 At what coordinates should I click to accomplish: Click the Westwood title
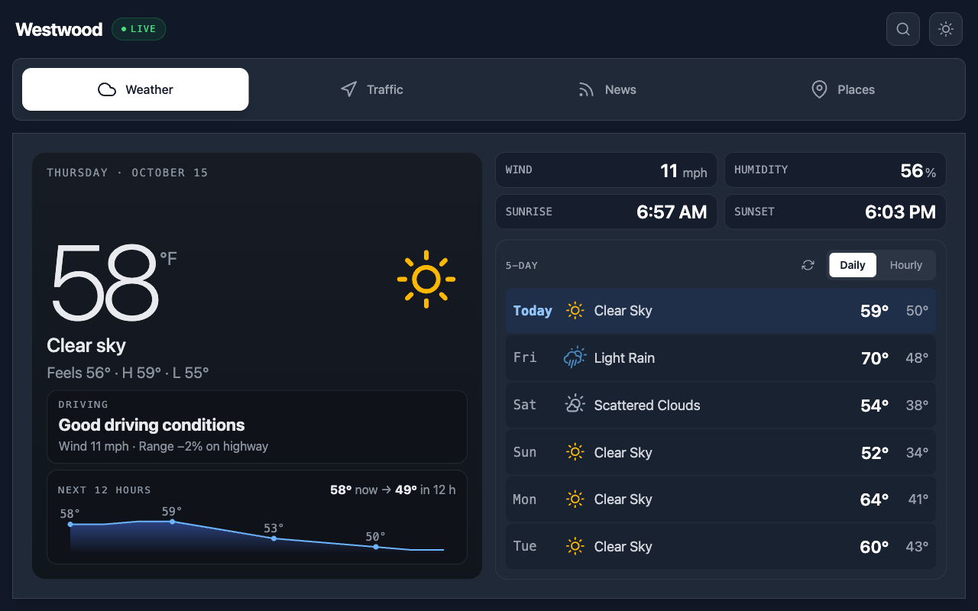pos(59,29)
